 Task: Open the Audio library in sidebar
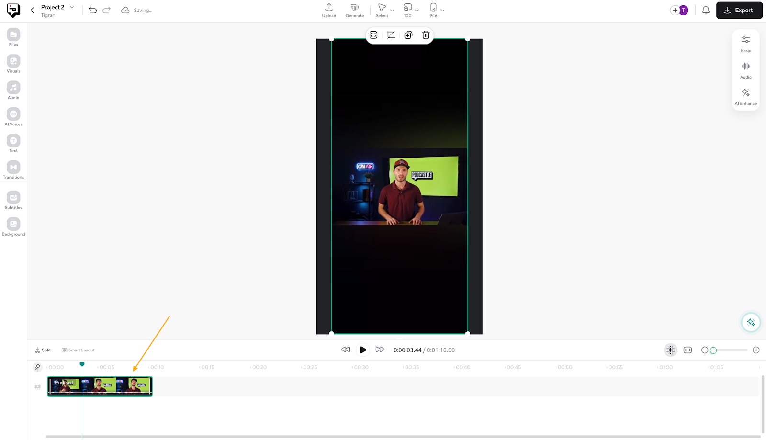click(x=13, y=90)
